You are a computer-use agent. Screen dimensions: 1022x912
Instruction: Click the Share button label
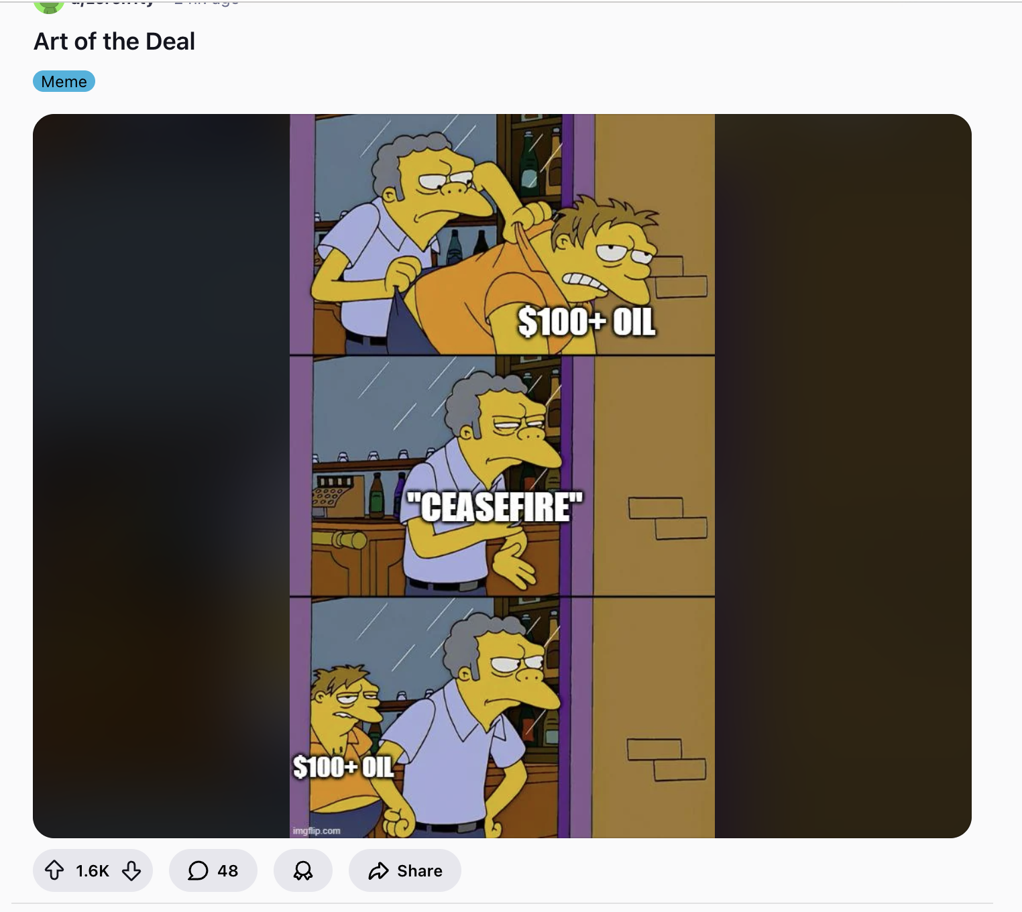coord(420,870)
